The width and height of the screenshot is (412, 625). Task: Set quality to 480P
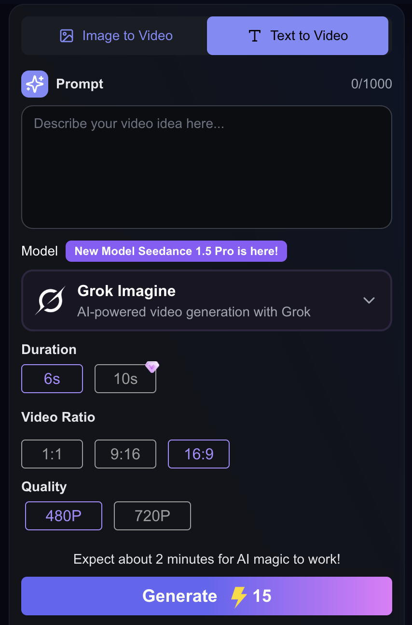[64, 516]
